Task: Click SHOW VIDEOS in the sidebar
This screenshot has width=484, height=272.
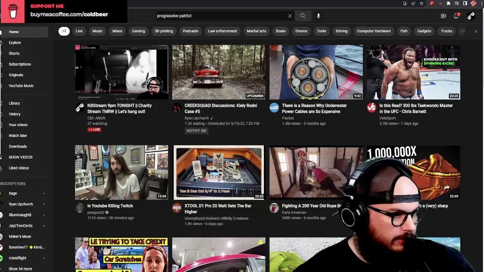Action: [24, 157]
